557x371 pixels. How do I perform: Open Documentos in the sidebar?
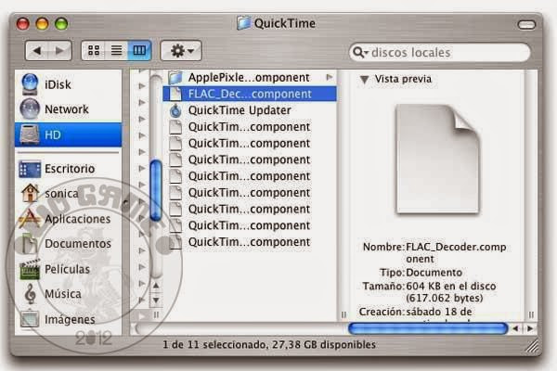pyautogui.click(x=68, y=244)
